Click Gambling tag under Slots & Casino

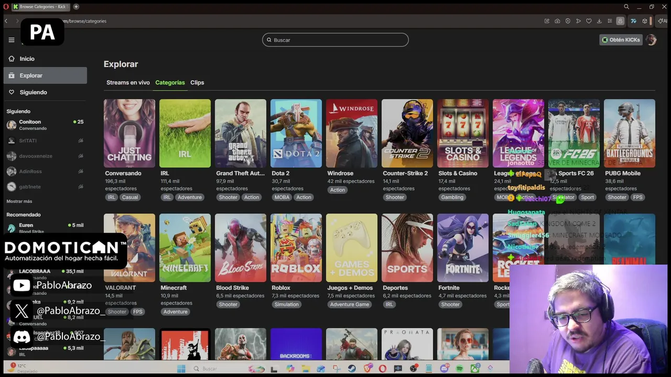click(452, 197)
